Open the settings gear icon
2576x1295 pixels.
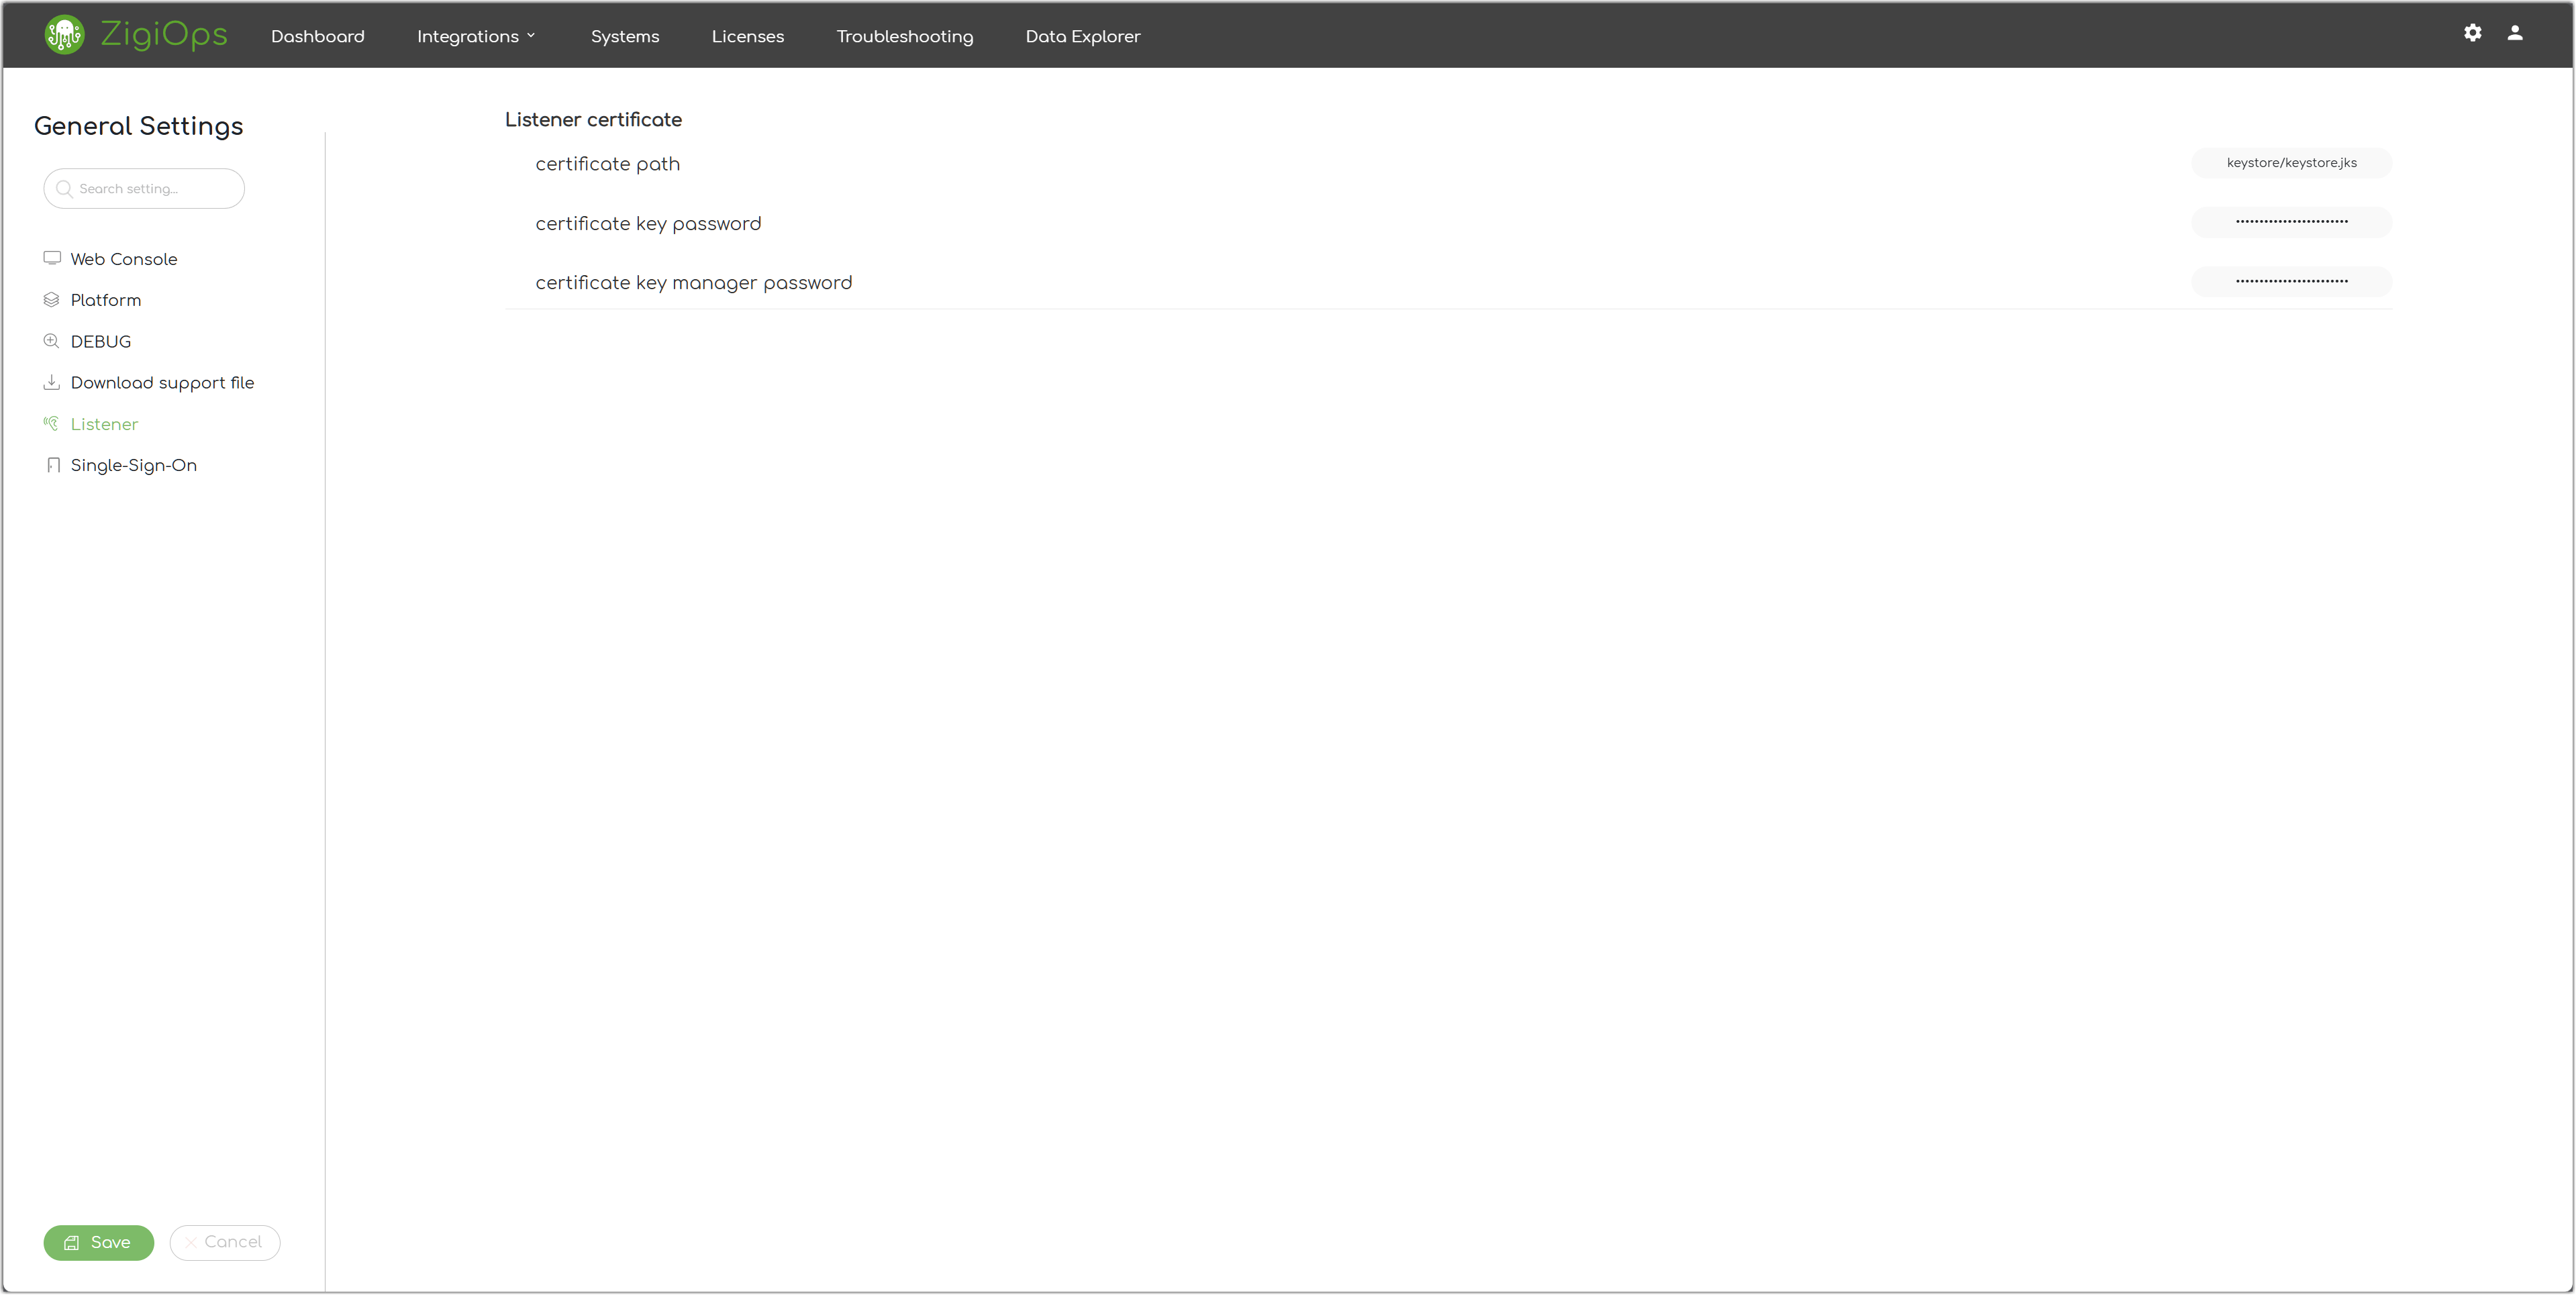coord(2472,33)
